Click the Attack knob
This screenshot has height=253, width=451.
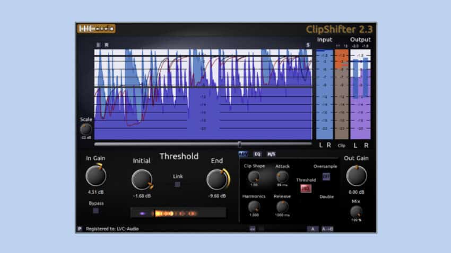click(282, 176)
